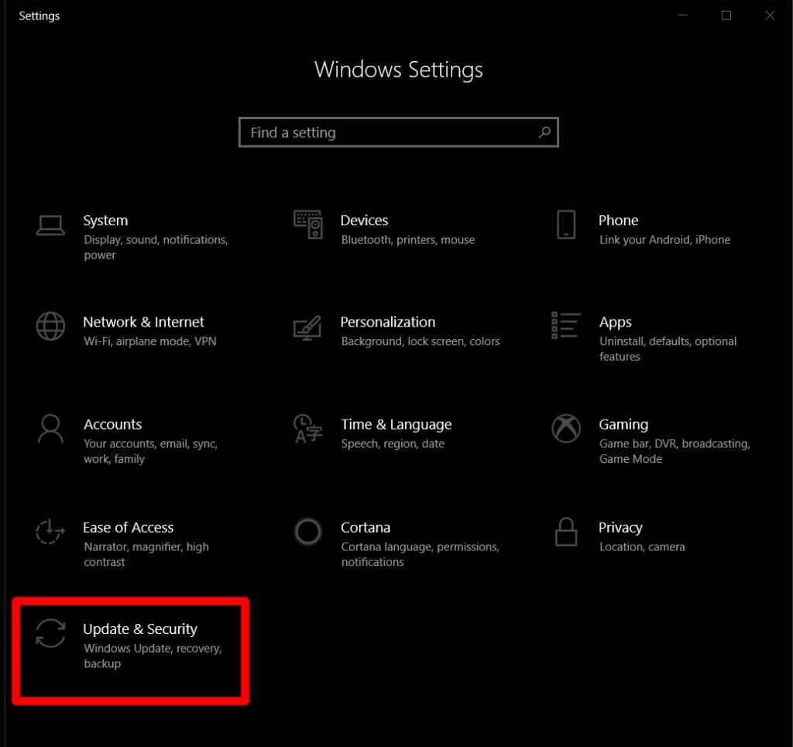Screen dimensions: 793x747
Task: Open Devices settings via its icon
Action: 308,224
